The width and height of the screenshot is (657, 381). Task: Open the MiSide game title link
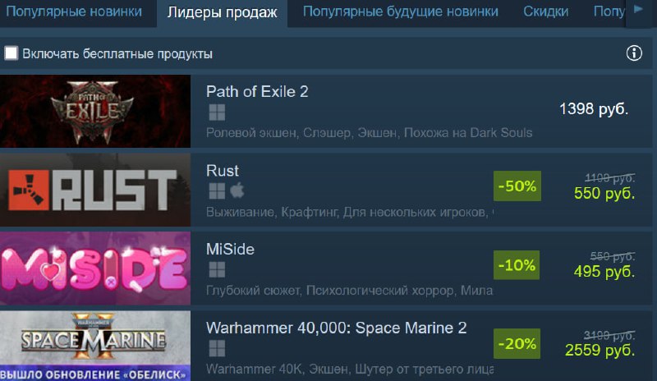(x=230, y=250)
